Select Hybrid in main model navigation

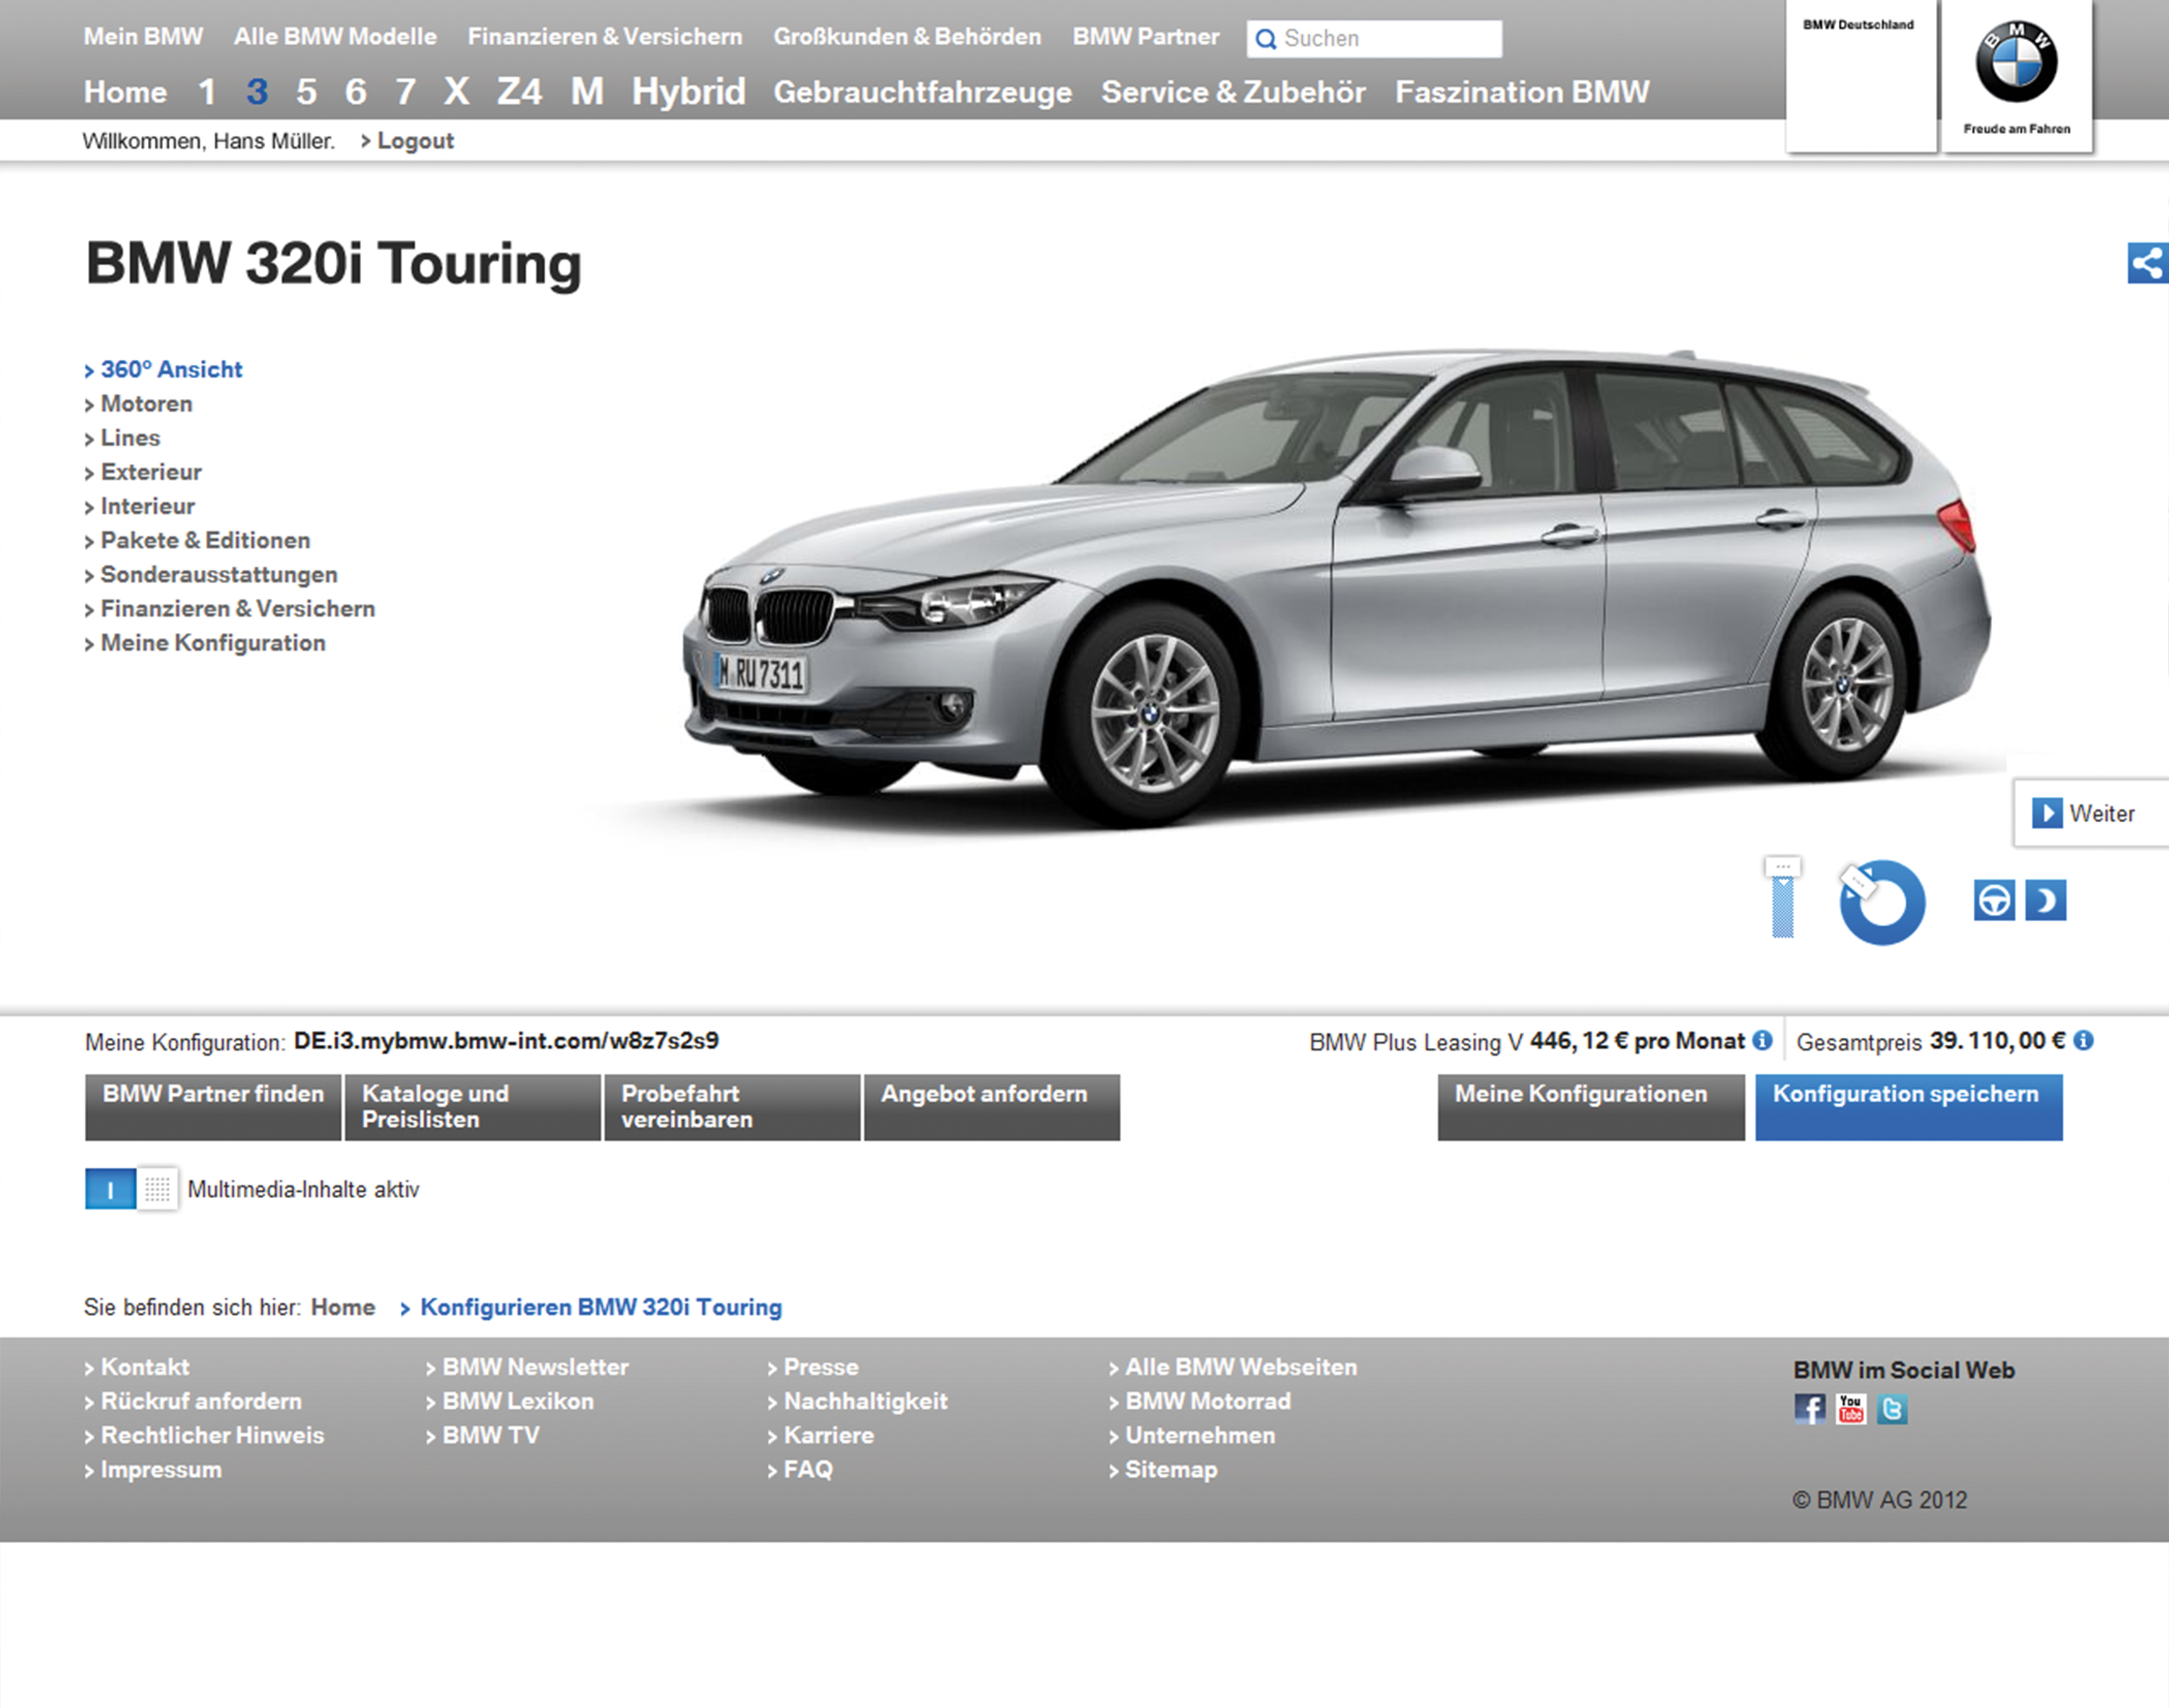pos(688,92)
